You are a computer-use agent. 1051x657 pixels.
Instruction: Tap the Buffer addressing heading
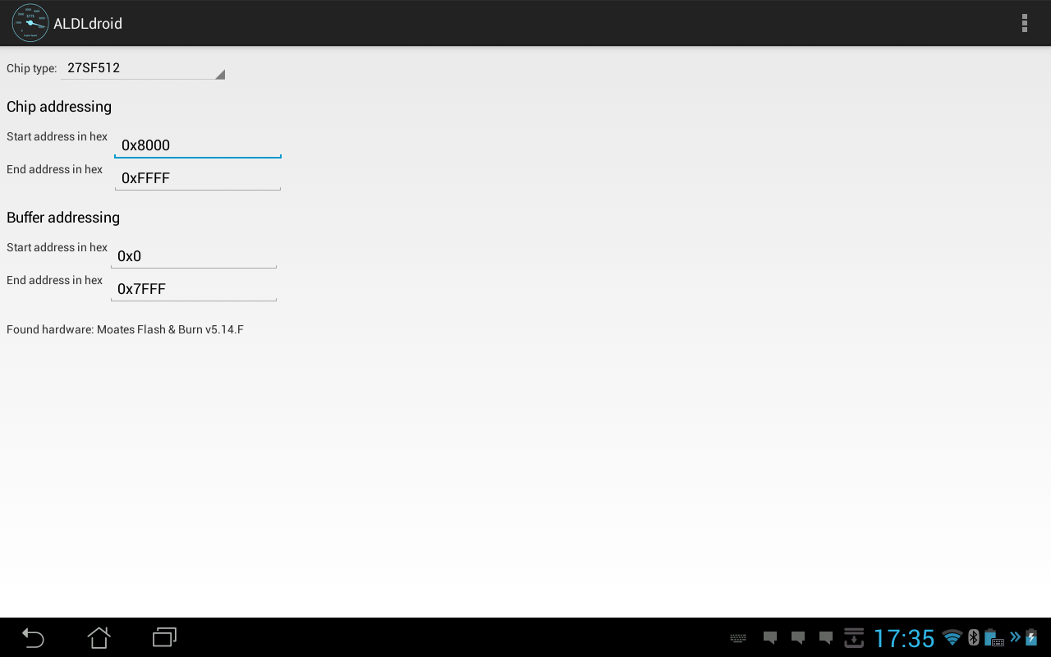(x=63, y=218)
